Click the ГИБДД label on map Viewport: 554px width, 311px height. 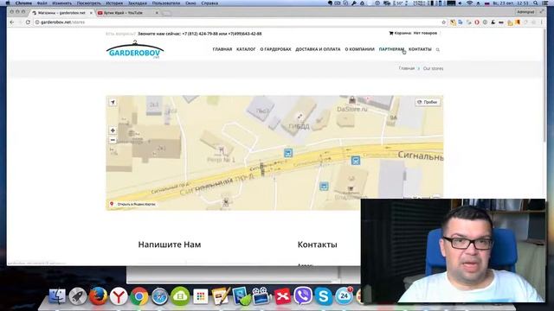pyautogui.click(x=299, y=126)
